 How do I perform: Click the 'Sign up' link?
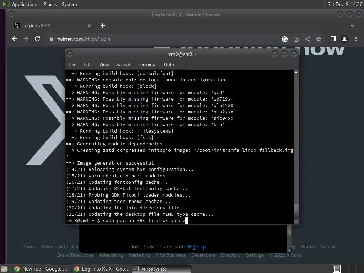pos(197,247)
